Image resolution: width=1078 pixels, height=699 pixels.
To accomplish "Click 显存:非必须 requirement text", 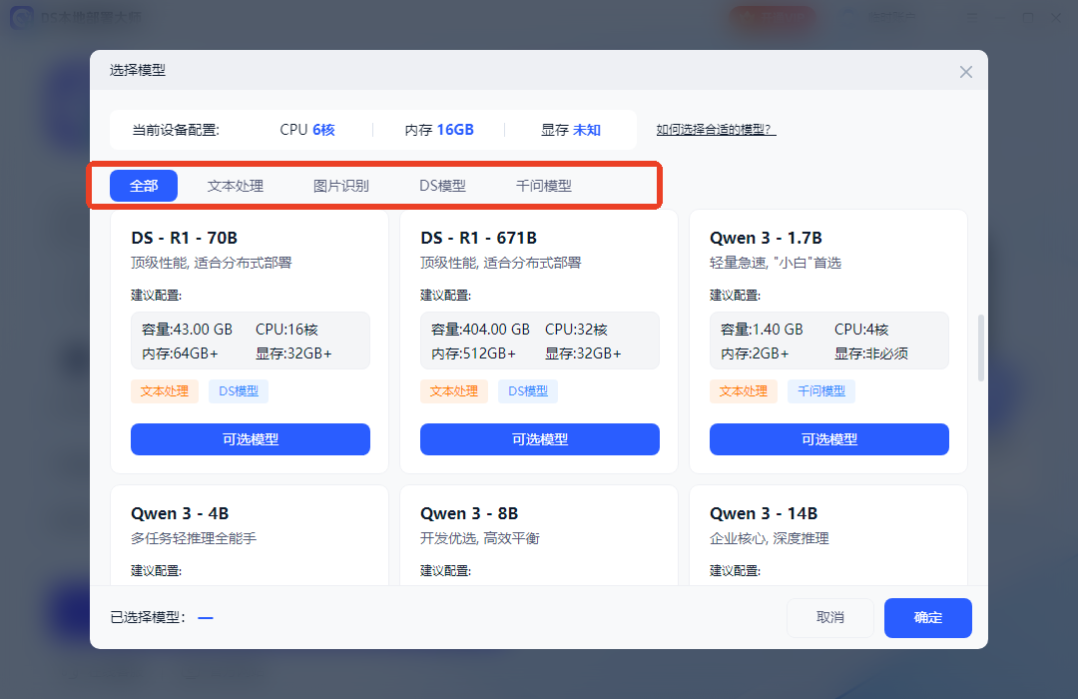I will pyautogui.click(x=871, y=353).
